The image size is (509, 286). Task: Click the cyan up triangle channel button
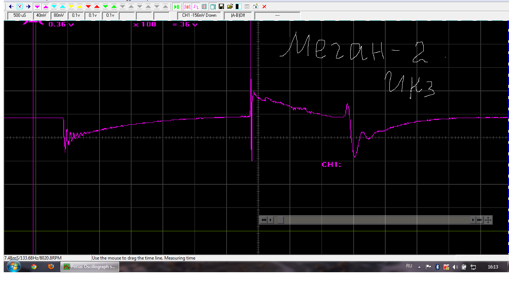[x=63, y=7]
